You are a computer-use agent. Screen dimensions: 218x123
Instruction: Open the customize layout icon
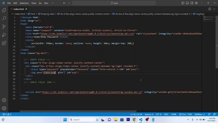pos(196,3)
